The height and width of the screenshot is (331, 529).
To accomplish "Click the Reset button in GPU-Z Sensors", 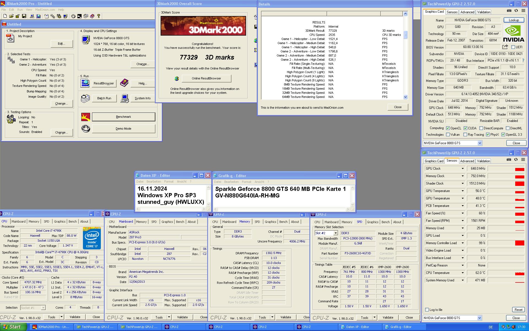I will click(x=518, y=309).
